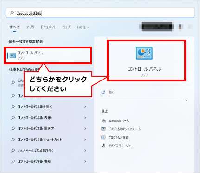Image resolution: width=200 pixels, height=173 pixels.
Task: Click 開く to open Control Panel
Action: click(x=111, y=93)
